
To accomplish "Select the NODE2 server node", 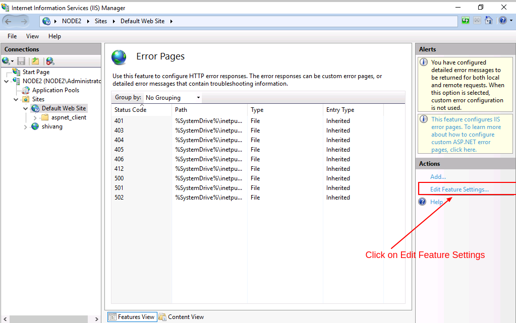I will pos(62,81).
